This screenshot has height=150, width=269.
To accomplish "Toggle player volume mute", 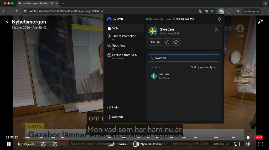I will (248, 144).
